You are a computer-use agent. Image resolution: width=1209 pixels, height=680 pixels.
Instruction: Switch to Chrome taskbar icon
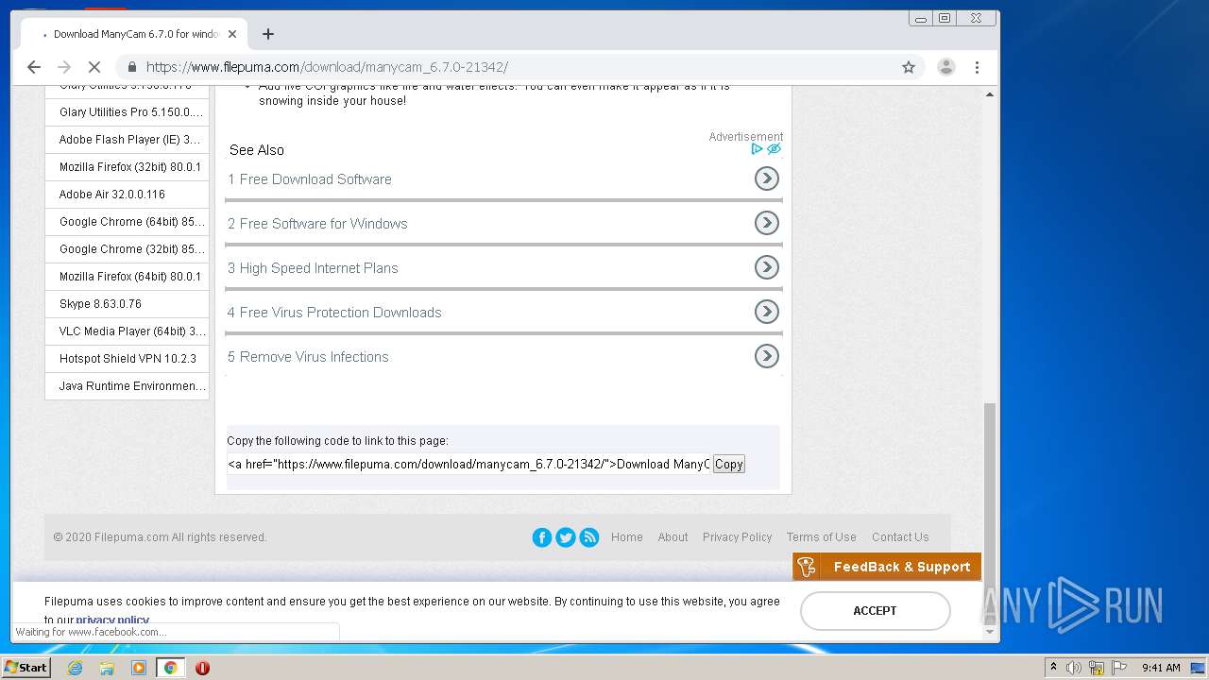tap(170, 668)
